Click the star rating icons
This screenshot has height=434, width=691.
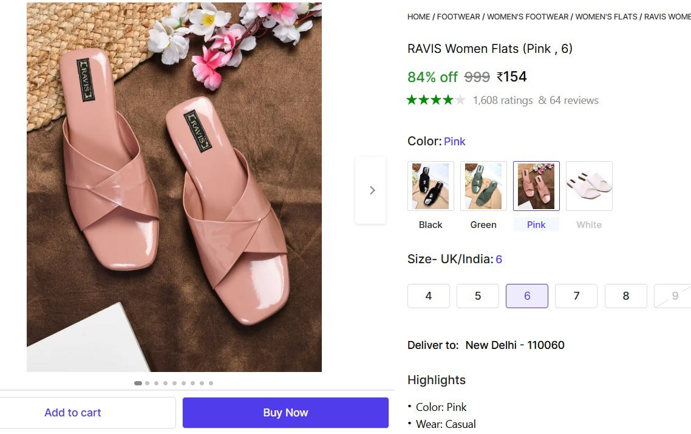point(436,100)
